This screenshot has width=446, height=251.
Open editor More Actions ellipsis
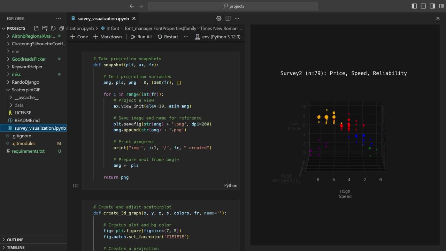coord(237,18)
